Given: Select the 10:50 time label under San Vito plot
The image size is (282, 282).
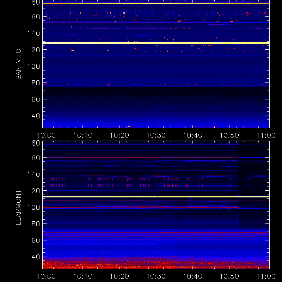Looking at the screenshot, I should (229, 135).
